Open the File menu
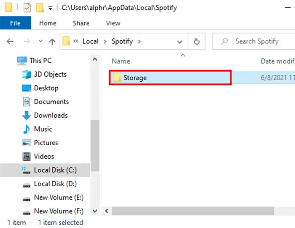295x228 pixels. click(x=16, y=23)
